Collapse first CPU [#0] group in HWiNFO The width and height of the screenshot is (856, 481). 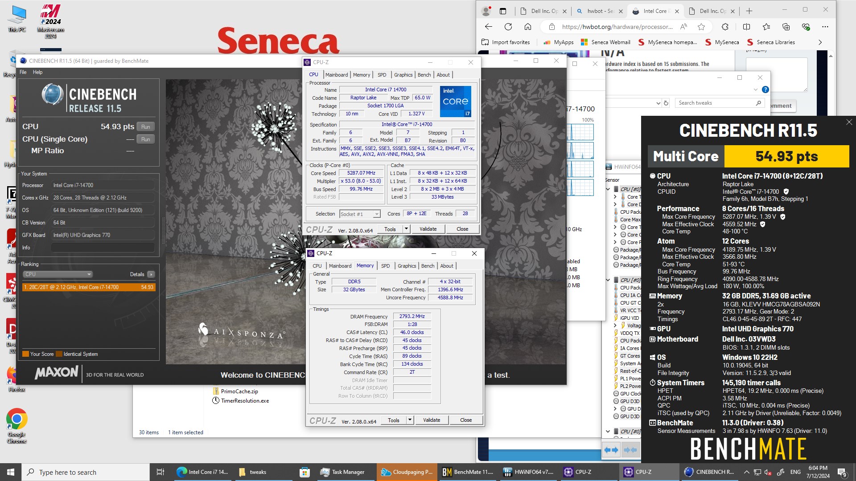pyautogui.click(x=608, y=189)
